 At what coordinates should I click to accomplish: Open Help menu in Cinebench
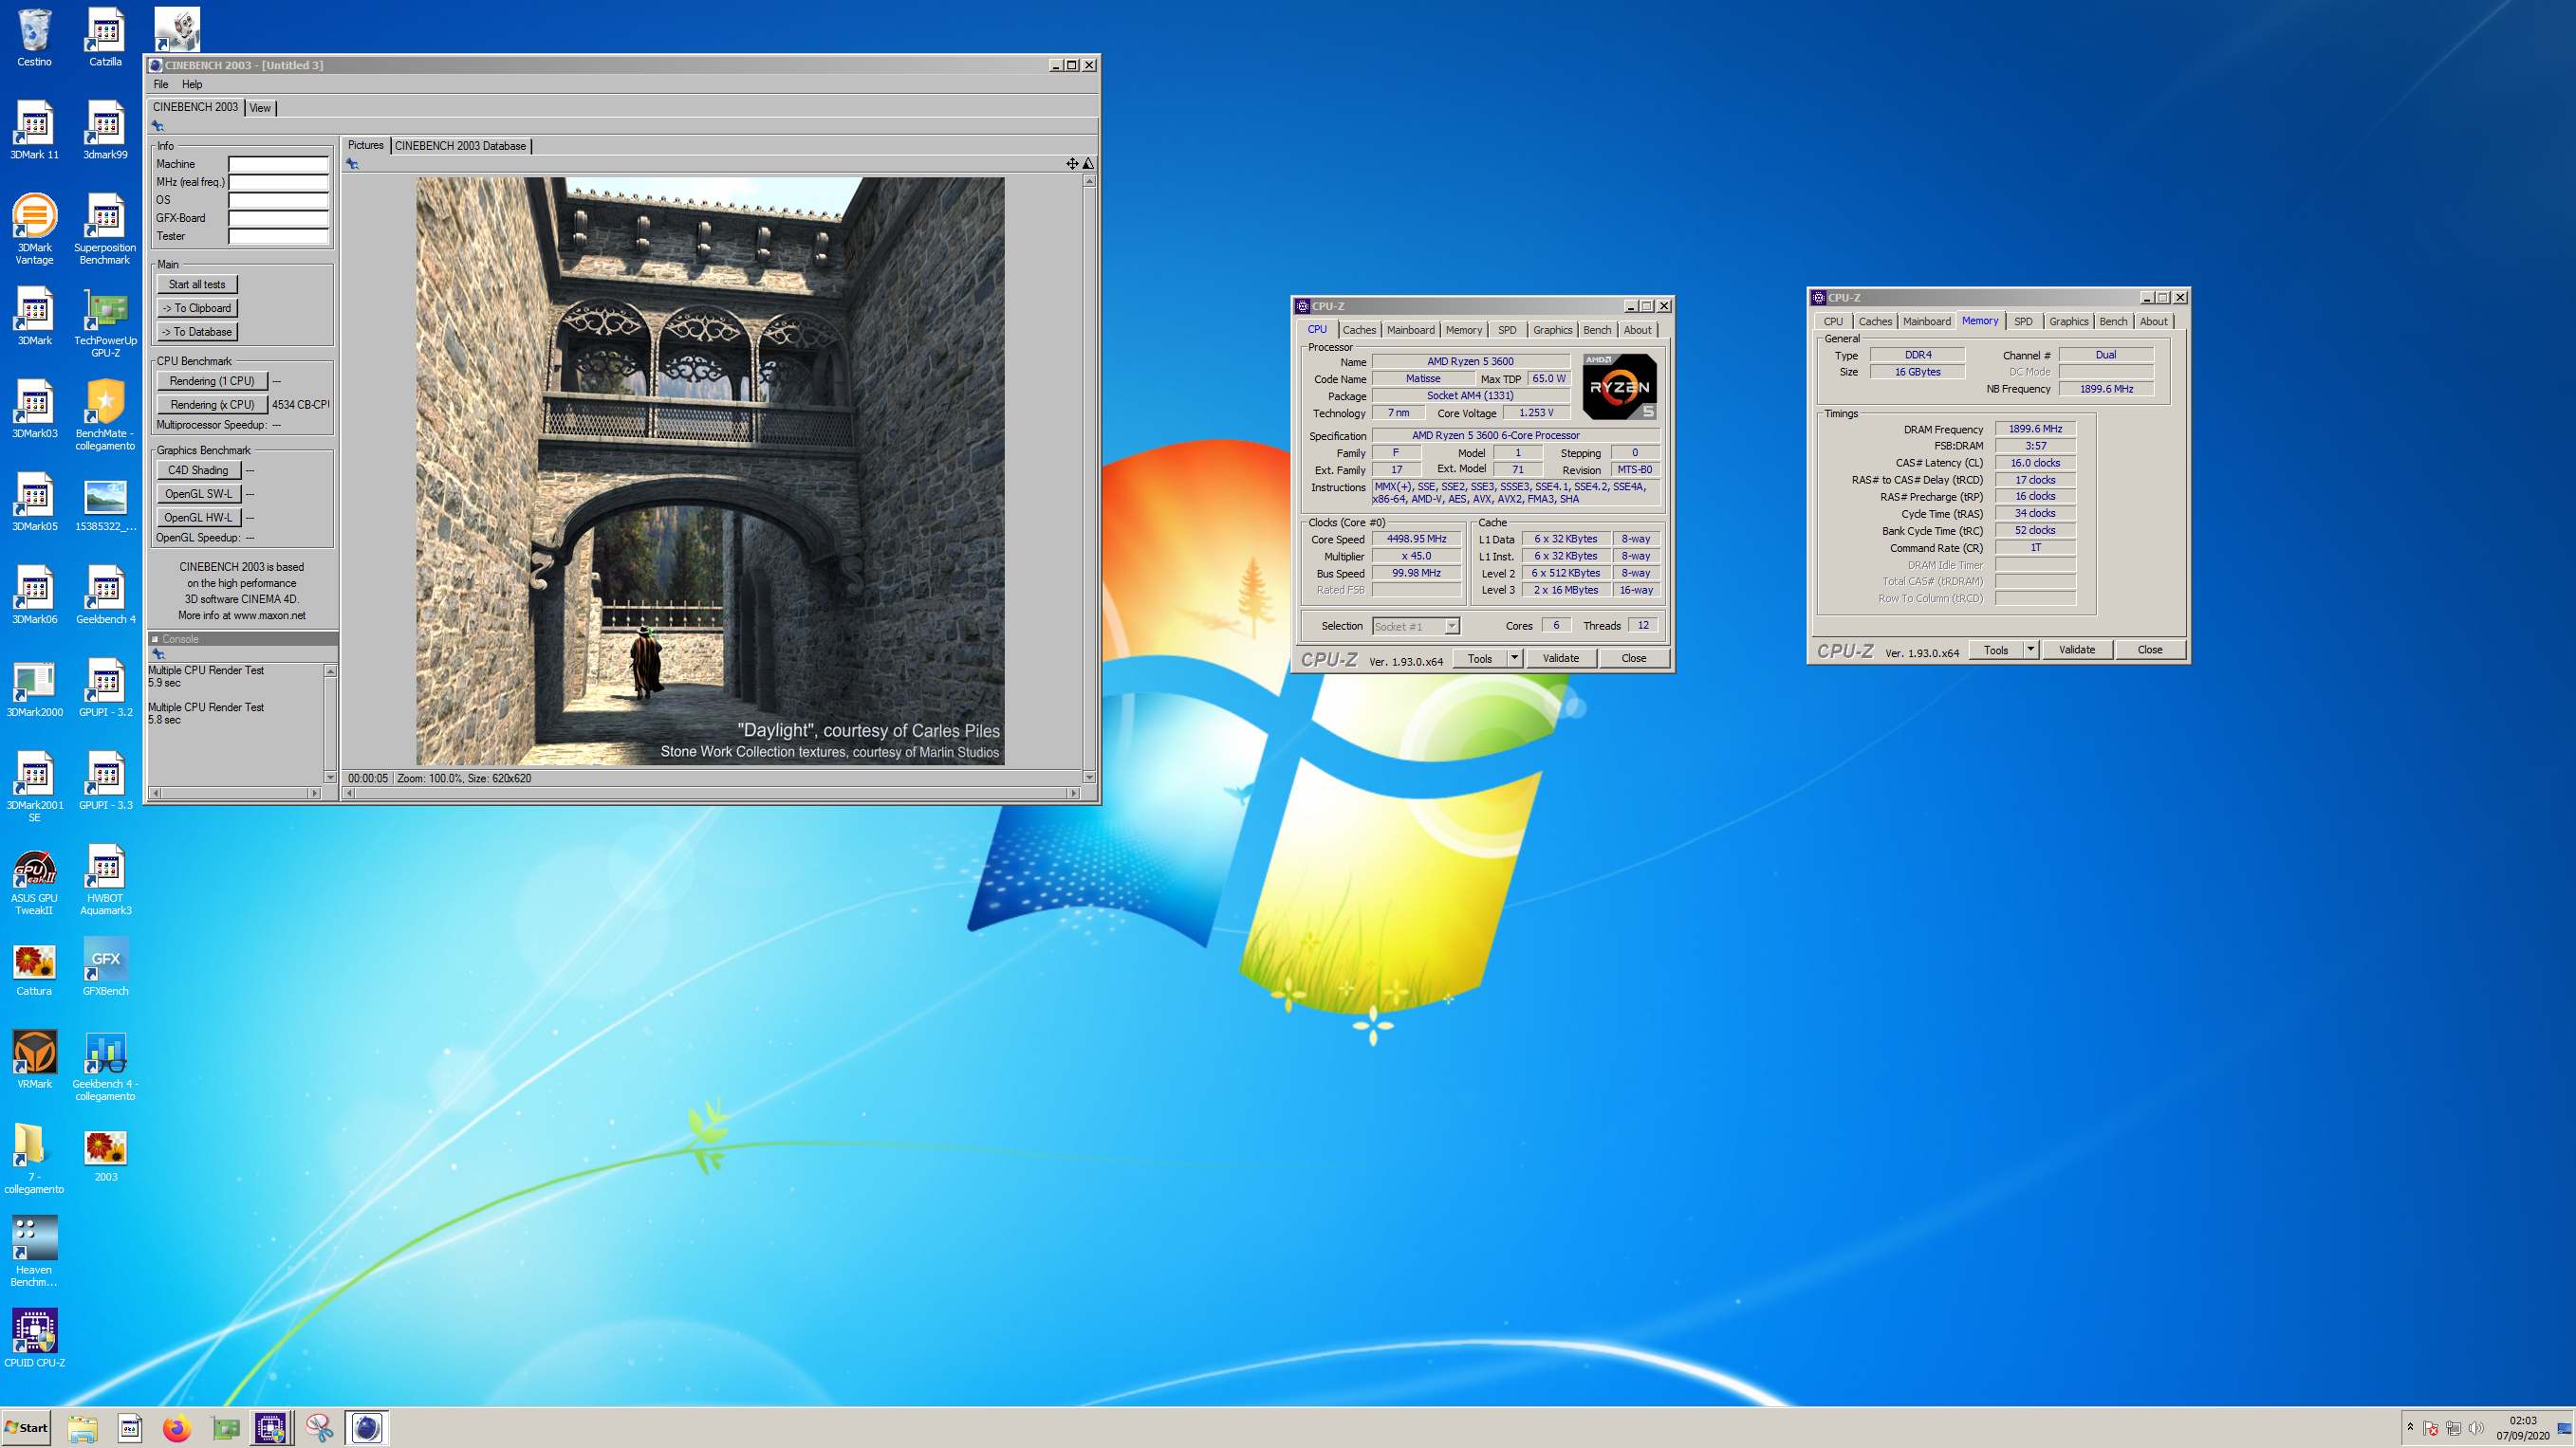tap(192, 84)
